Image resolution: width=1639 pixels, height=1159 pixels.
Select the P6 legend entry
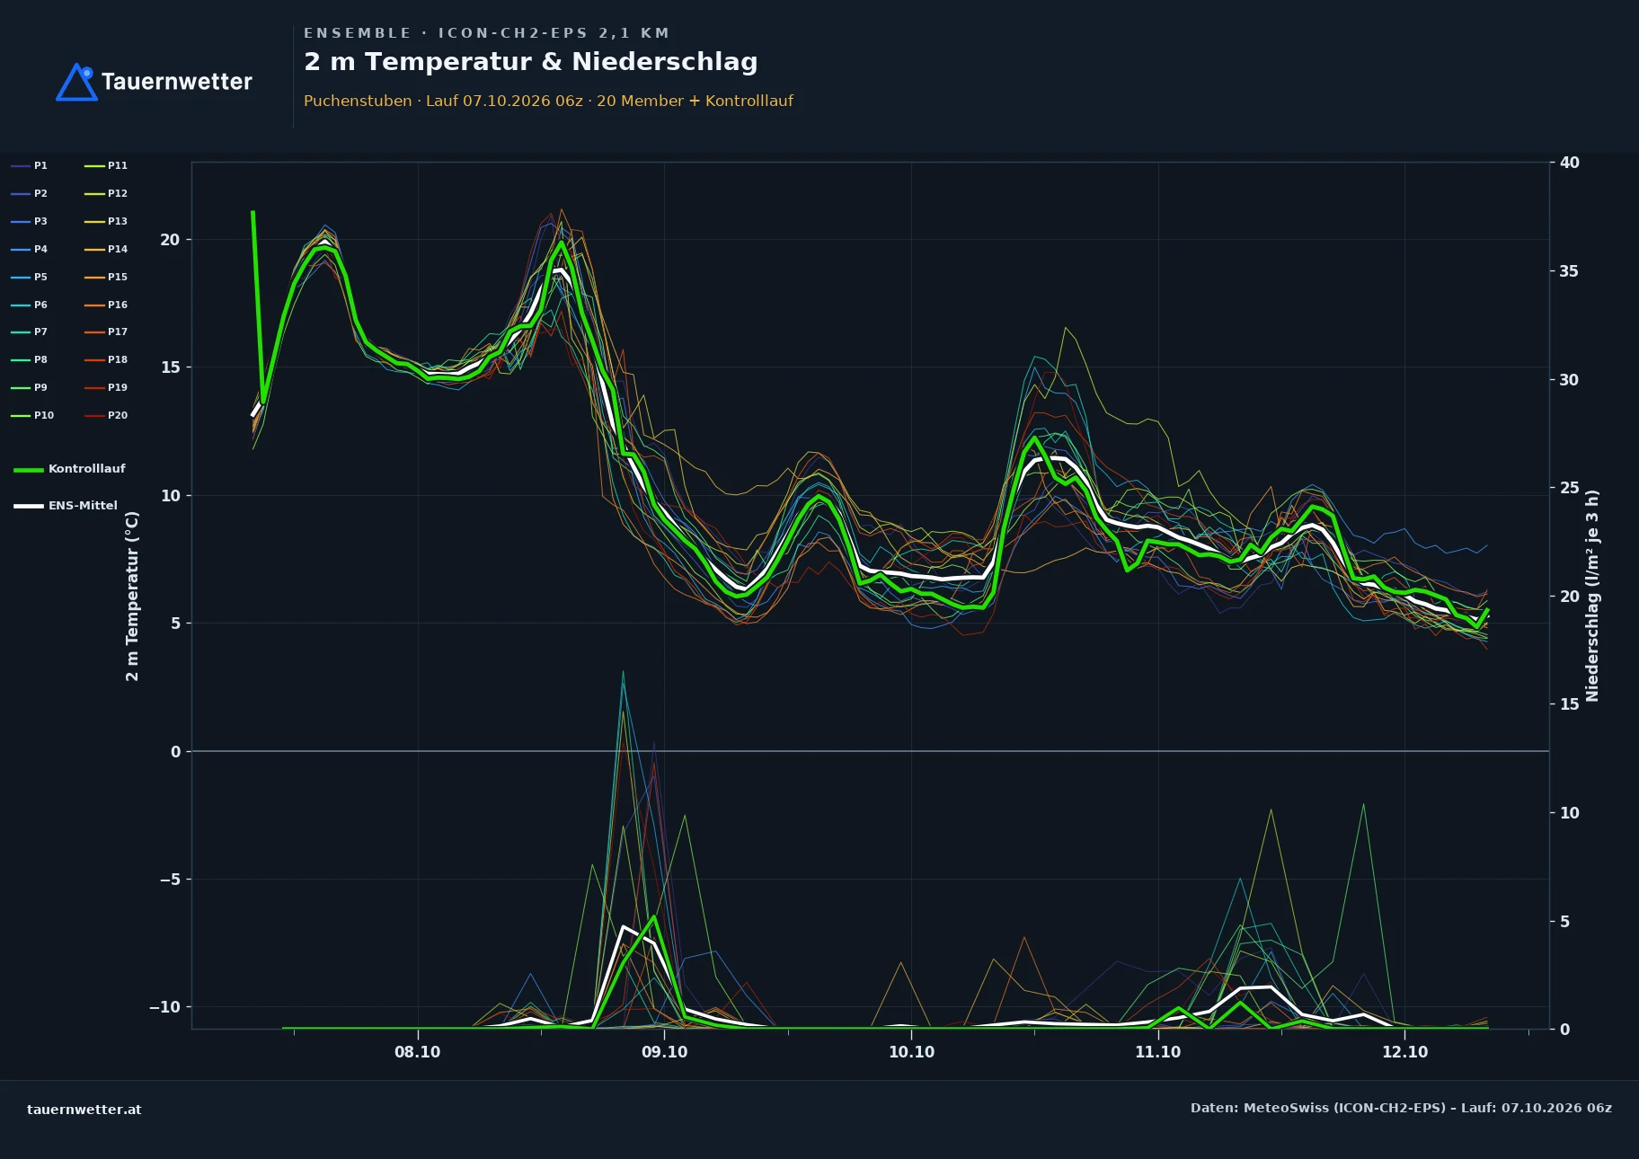30,305
